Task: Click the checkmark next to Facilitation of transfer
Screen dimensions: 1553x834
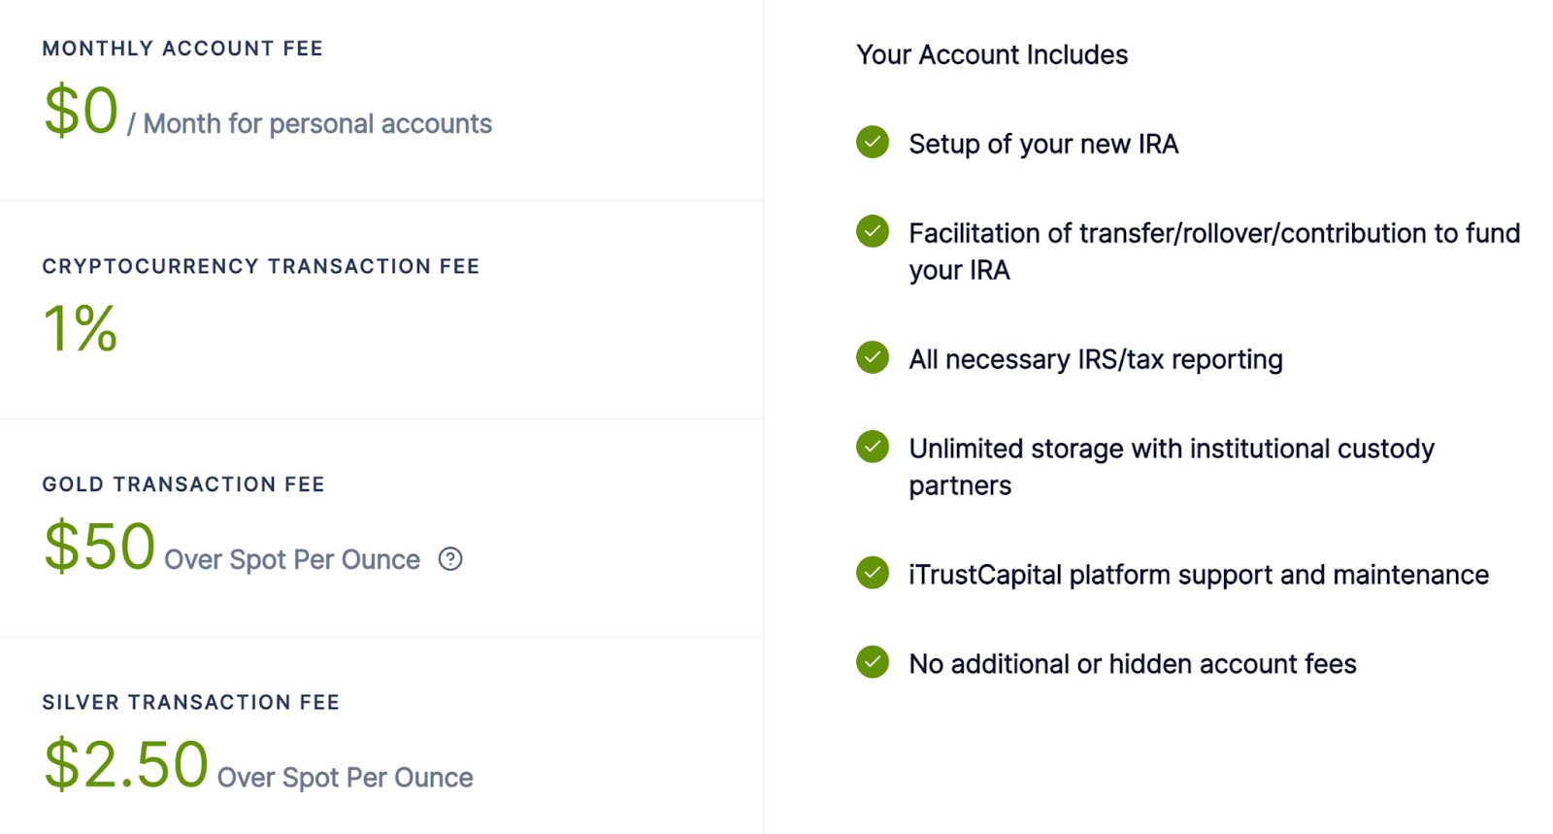Action: 873,231
